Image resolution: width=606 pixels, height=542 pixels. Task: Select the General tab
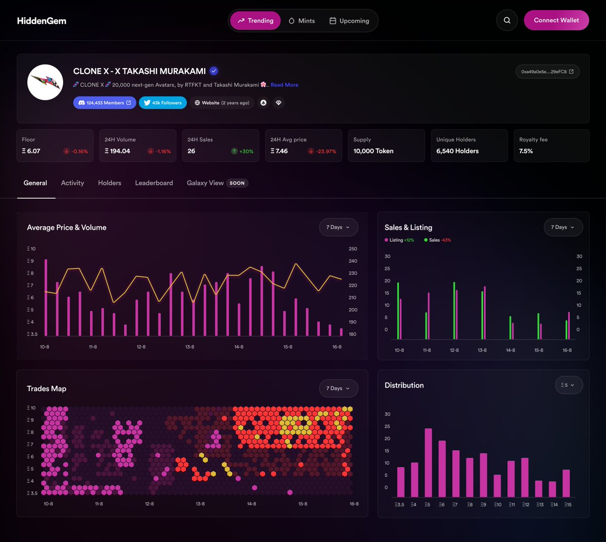click(x=35, y=183)
